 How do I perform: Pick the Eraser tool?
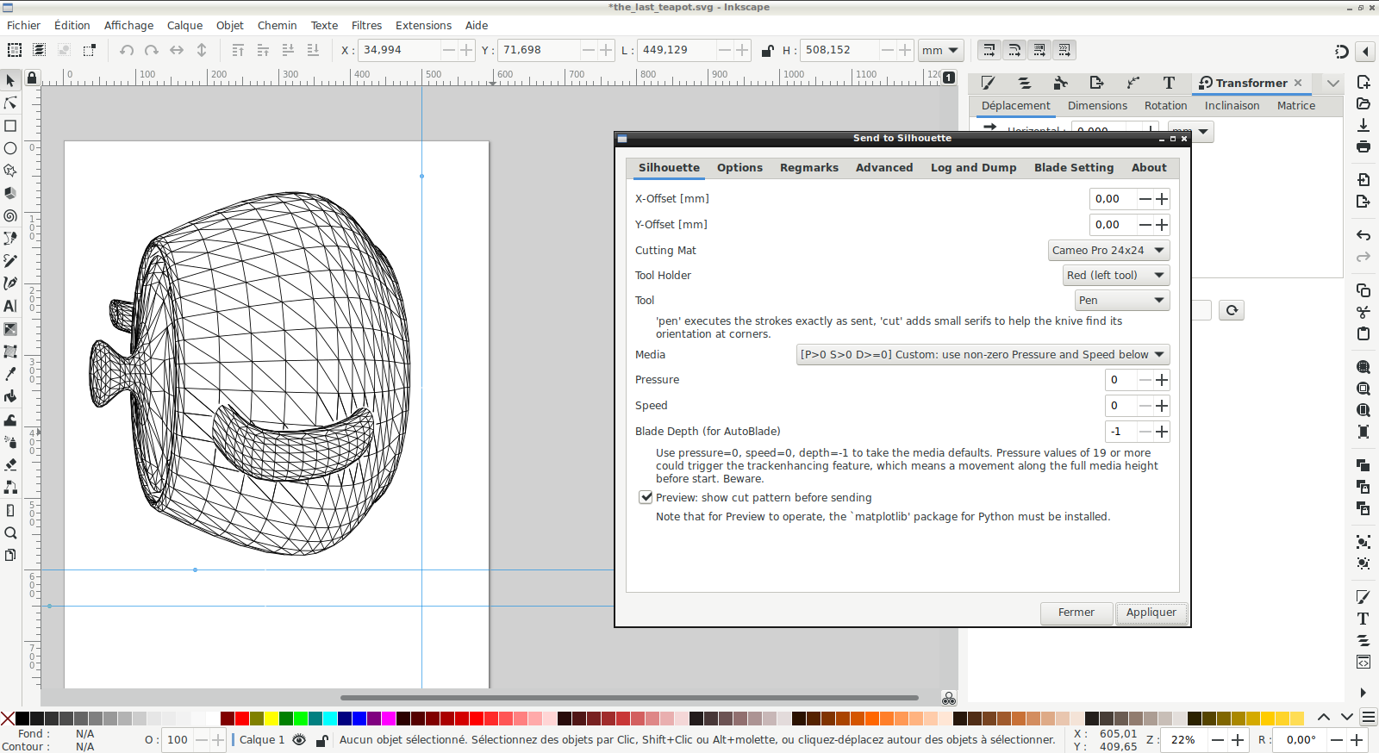pos(10,464)
